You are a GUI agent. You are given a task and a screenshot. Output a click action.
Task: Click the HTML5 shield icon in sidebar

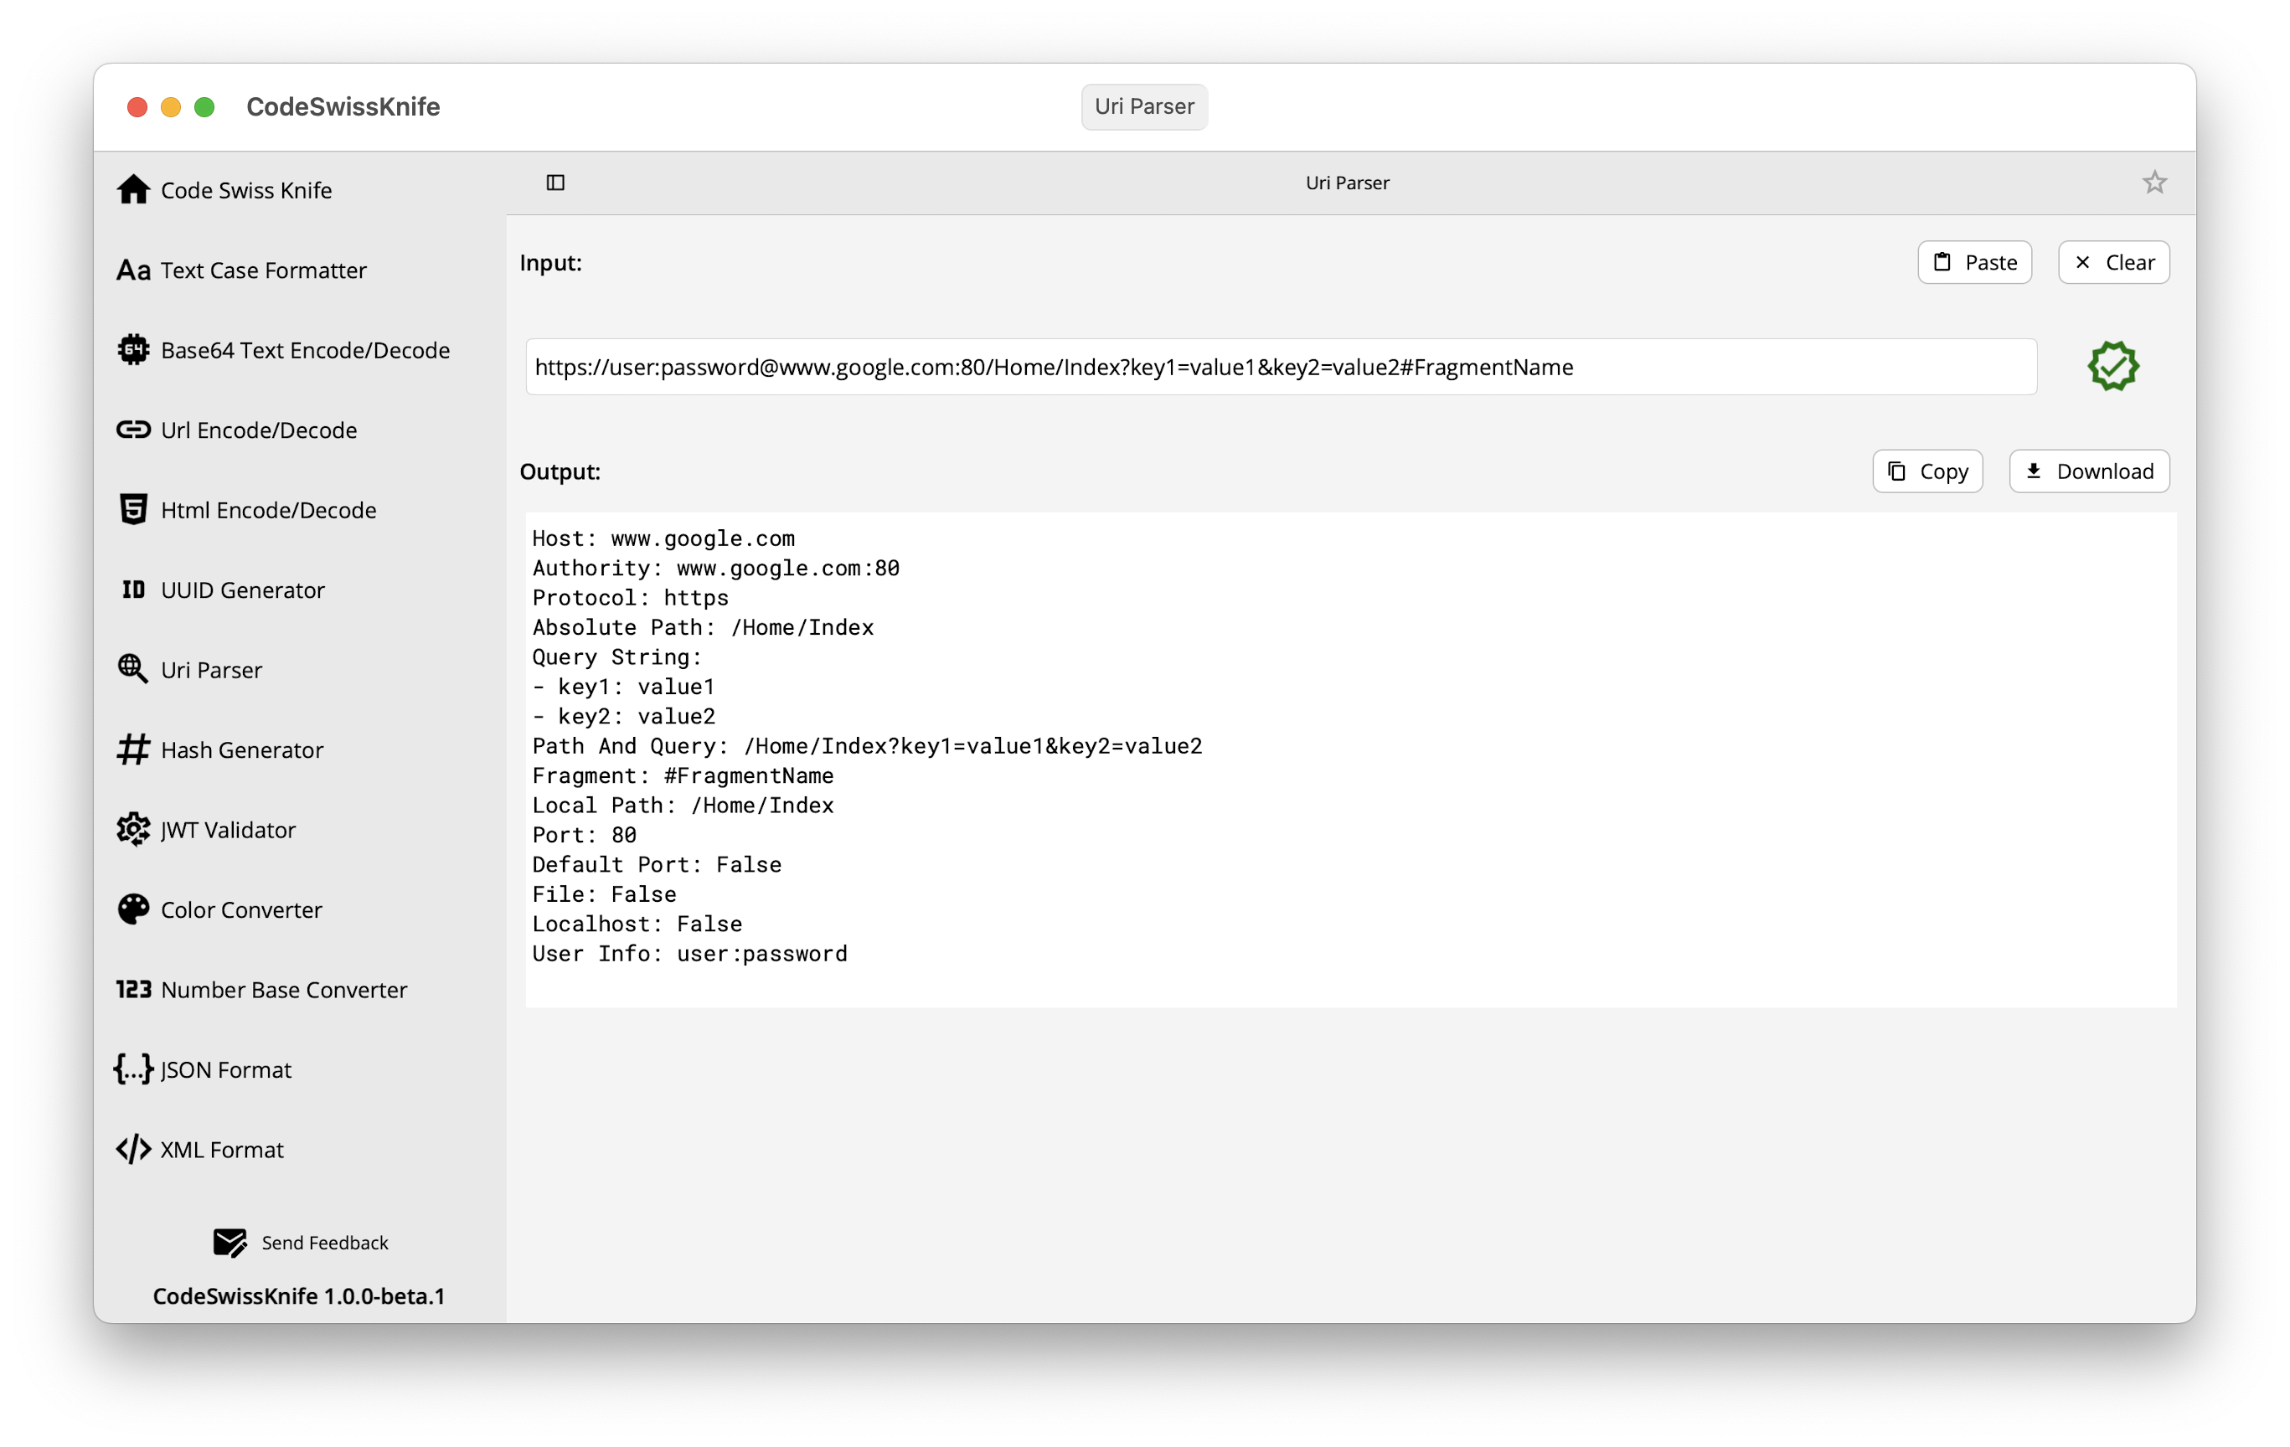tap(133, 510)
